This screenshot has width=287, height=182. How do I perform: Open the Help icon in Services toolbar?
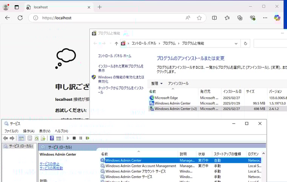[52, 138]
